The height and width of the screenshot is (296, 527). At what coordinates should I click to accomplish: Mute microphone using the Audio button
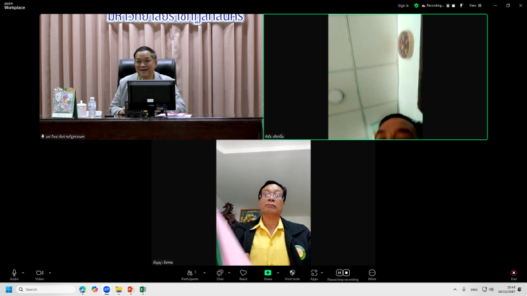click(x=14, y=273)
